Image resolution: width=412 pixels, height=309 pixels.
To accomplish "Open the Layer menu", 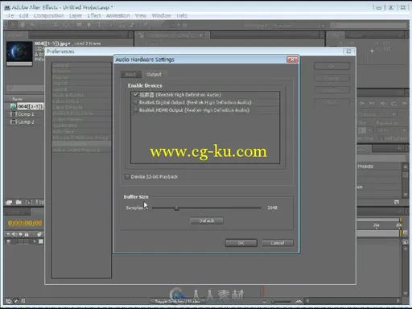I will (x=76, y=15).
